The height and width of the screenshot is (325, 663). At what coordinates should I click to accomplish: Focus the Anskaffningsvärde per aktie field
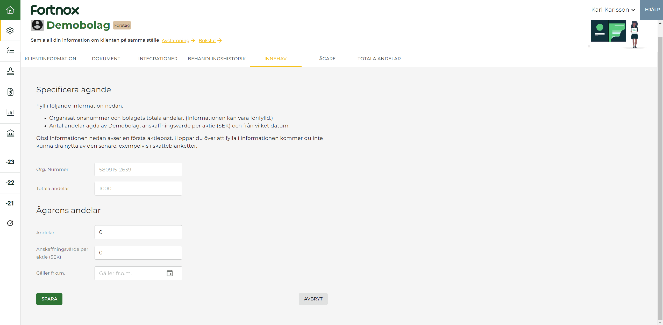(138, 253)
